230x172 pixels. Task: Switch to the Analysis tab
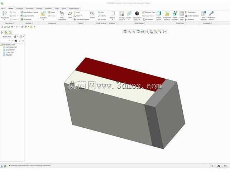pyautogui.click(x=19, y=9)
